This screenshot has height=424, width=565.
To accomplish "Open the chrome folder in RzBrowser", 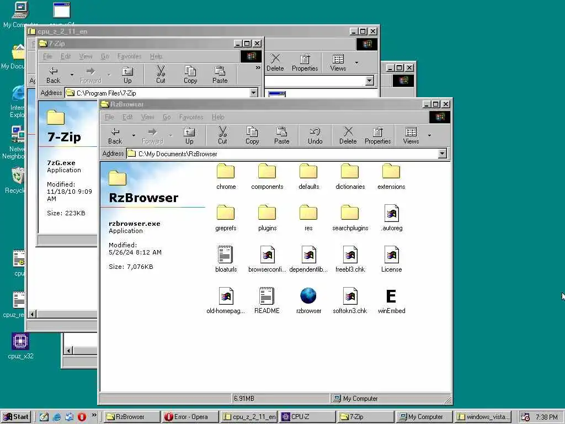I will point(226,176).
